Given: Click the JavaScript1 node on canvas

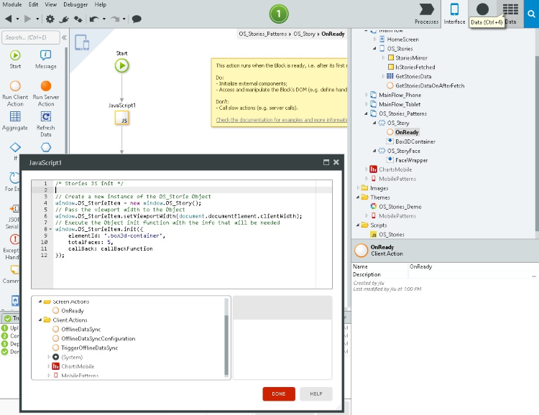Looking at the screenshot, I should click(x=122, y=118).
